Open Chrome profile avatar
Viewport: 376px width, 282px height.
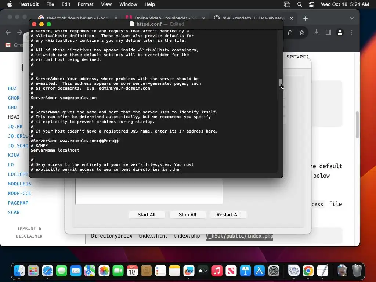[340, 32]
